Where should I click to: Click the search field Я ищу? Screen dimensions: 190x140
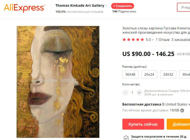tap(183, 7)
